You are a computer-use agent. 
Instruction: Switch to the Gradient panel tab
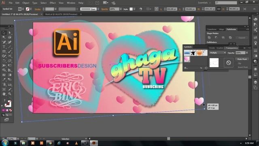[x=220, y=48]
